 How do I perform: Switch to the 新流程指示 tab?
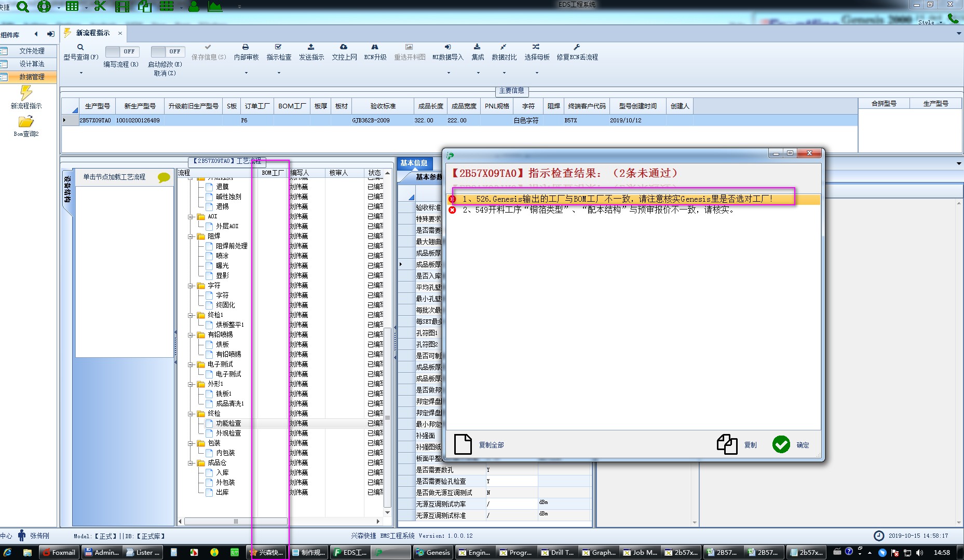pos(92,33)
